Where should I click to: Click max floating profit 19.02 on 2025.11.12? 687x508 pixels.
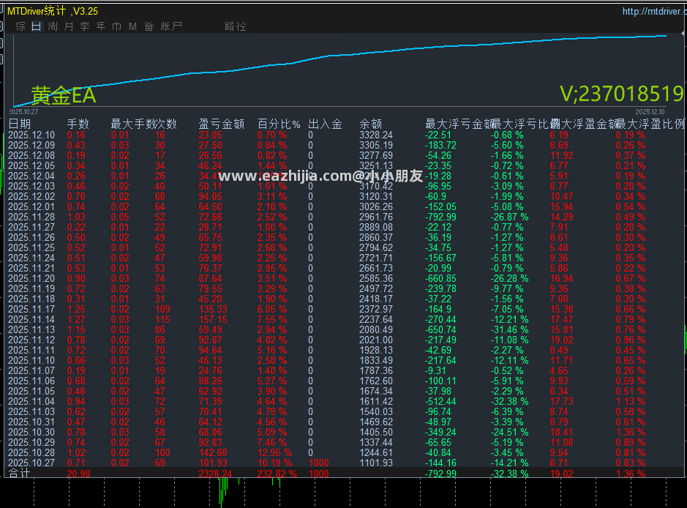click(562, 340)
